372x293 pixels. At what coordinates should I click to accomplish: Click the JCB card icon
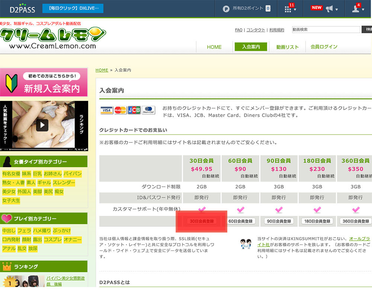click(134, 110)
